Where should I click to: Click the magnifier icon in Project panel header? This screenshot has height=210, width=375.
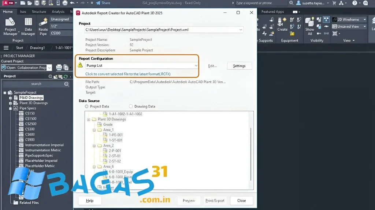pos(50,77)
